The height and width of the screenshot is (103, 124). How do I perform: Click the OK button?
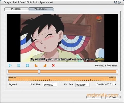click(x=94, y=97)
